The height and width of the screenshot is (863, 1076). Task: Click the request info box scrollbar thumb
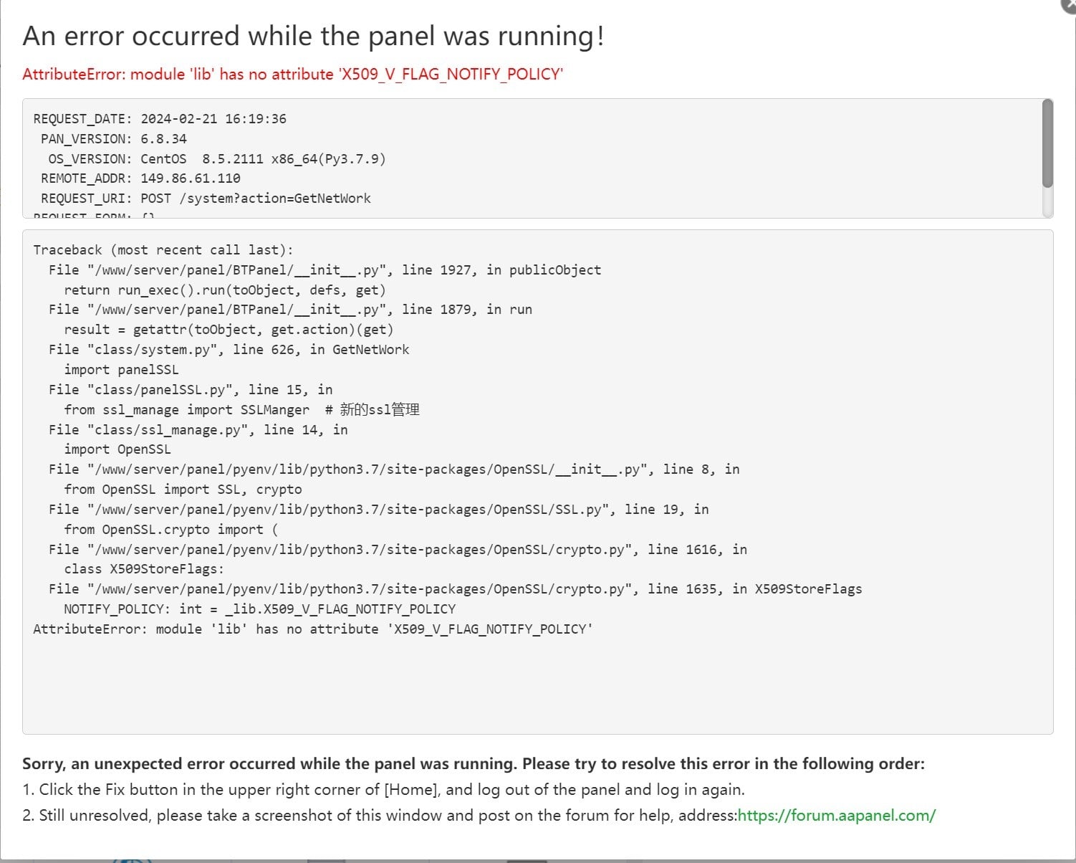pyautogui.click(x=1047, y=143)
